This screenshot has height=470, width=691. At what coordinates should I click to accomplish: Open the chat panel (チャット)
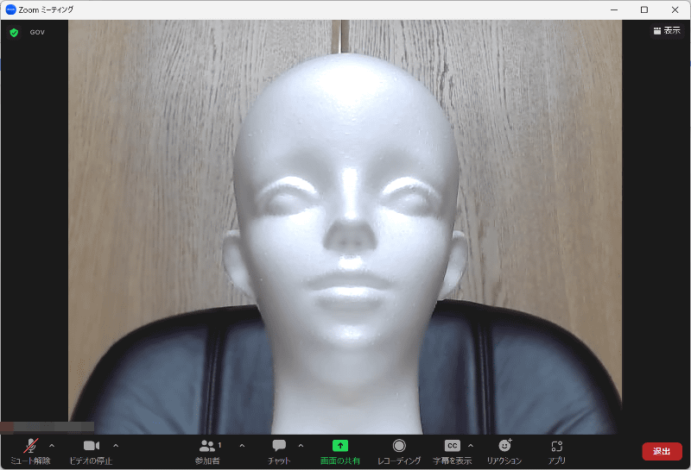click(x=279, y=452)
